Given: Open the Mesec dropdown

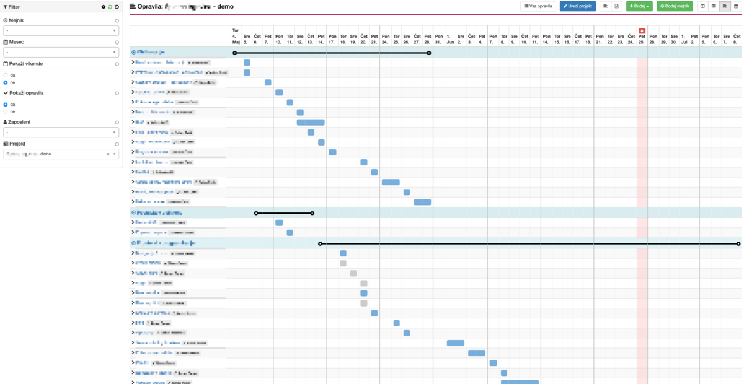Looking at the screenshot, I should 61,52.
